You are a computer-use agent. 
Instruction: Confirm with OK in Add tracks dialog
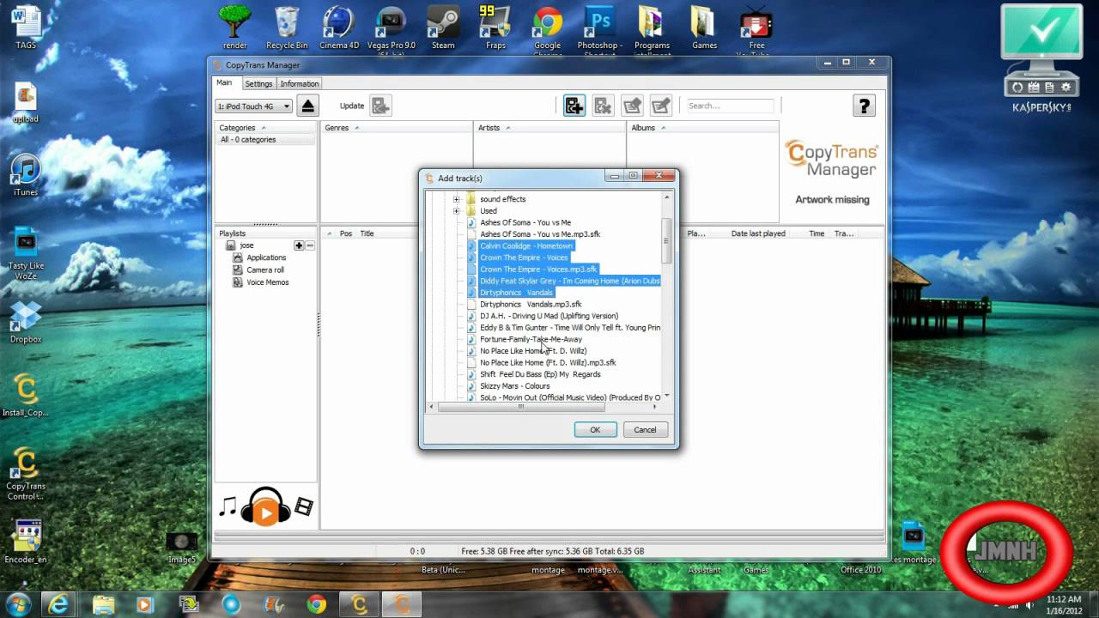(595, 430)
